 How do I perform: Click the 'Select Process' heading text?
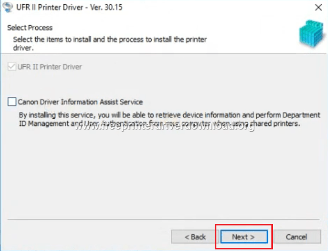(30, 28)
